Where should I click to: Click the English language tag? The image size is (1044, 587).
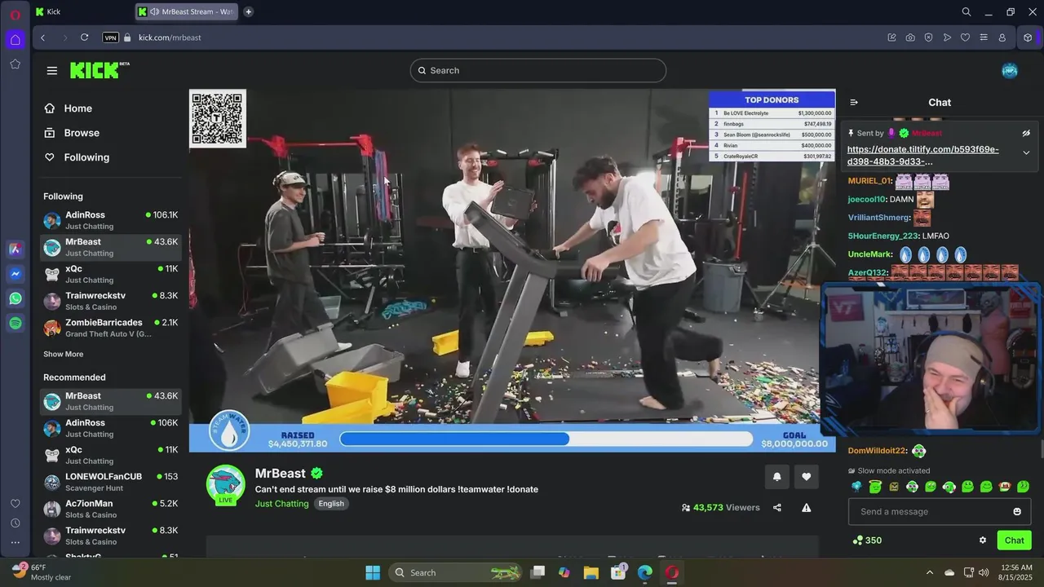(x=331, y=504)
